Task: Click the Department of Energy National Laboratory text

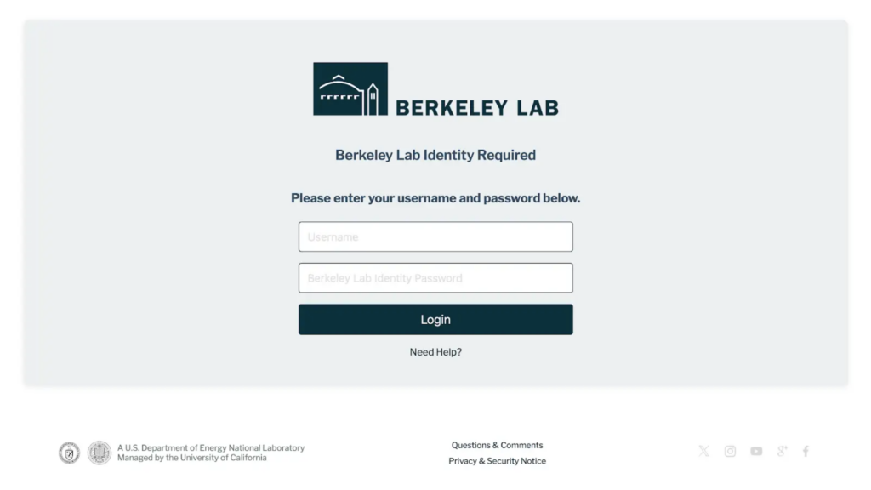Action: [x=211, y=447]
